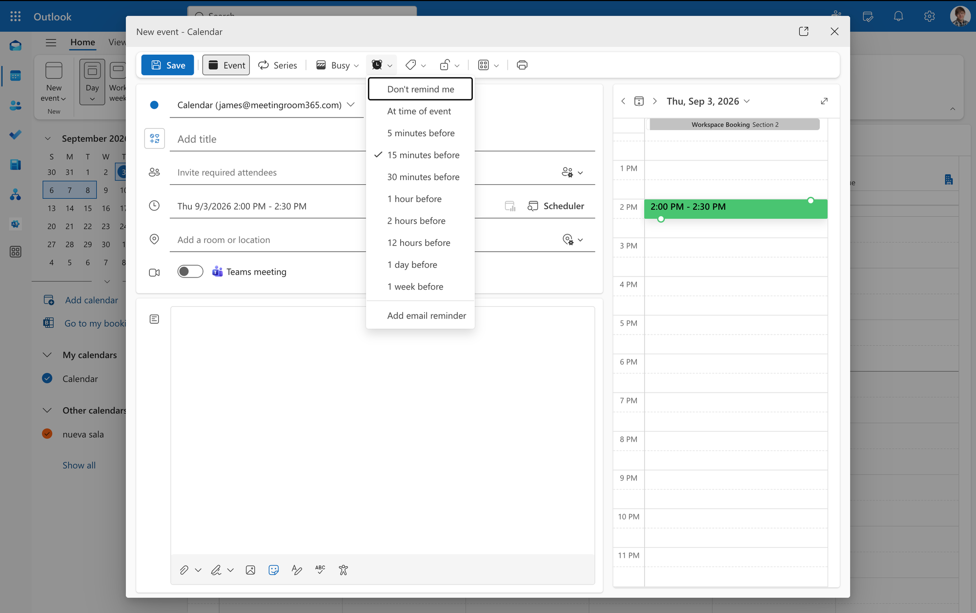
Task: Open attach file options arrow
Action: [198, 570]
